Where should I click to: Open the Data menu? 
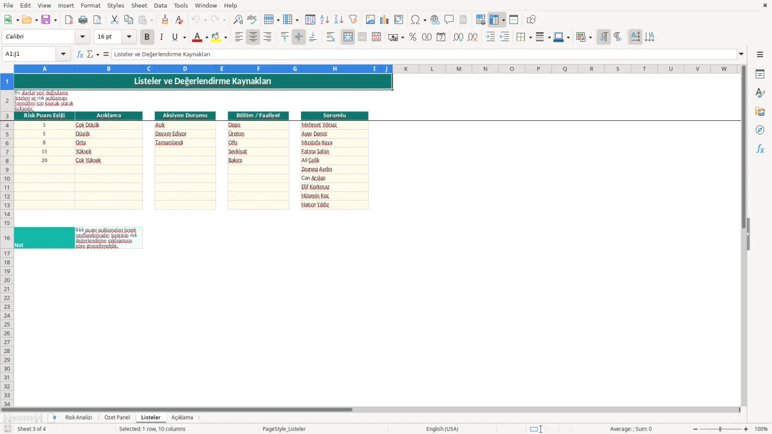pyautogui.click(x=160, y=5)
